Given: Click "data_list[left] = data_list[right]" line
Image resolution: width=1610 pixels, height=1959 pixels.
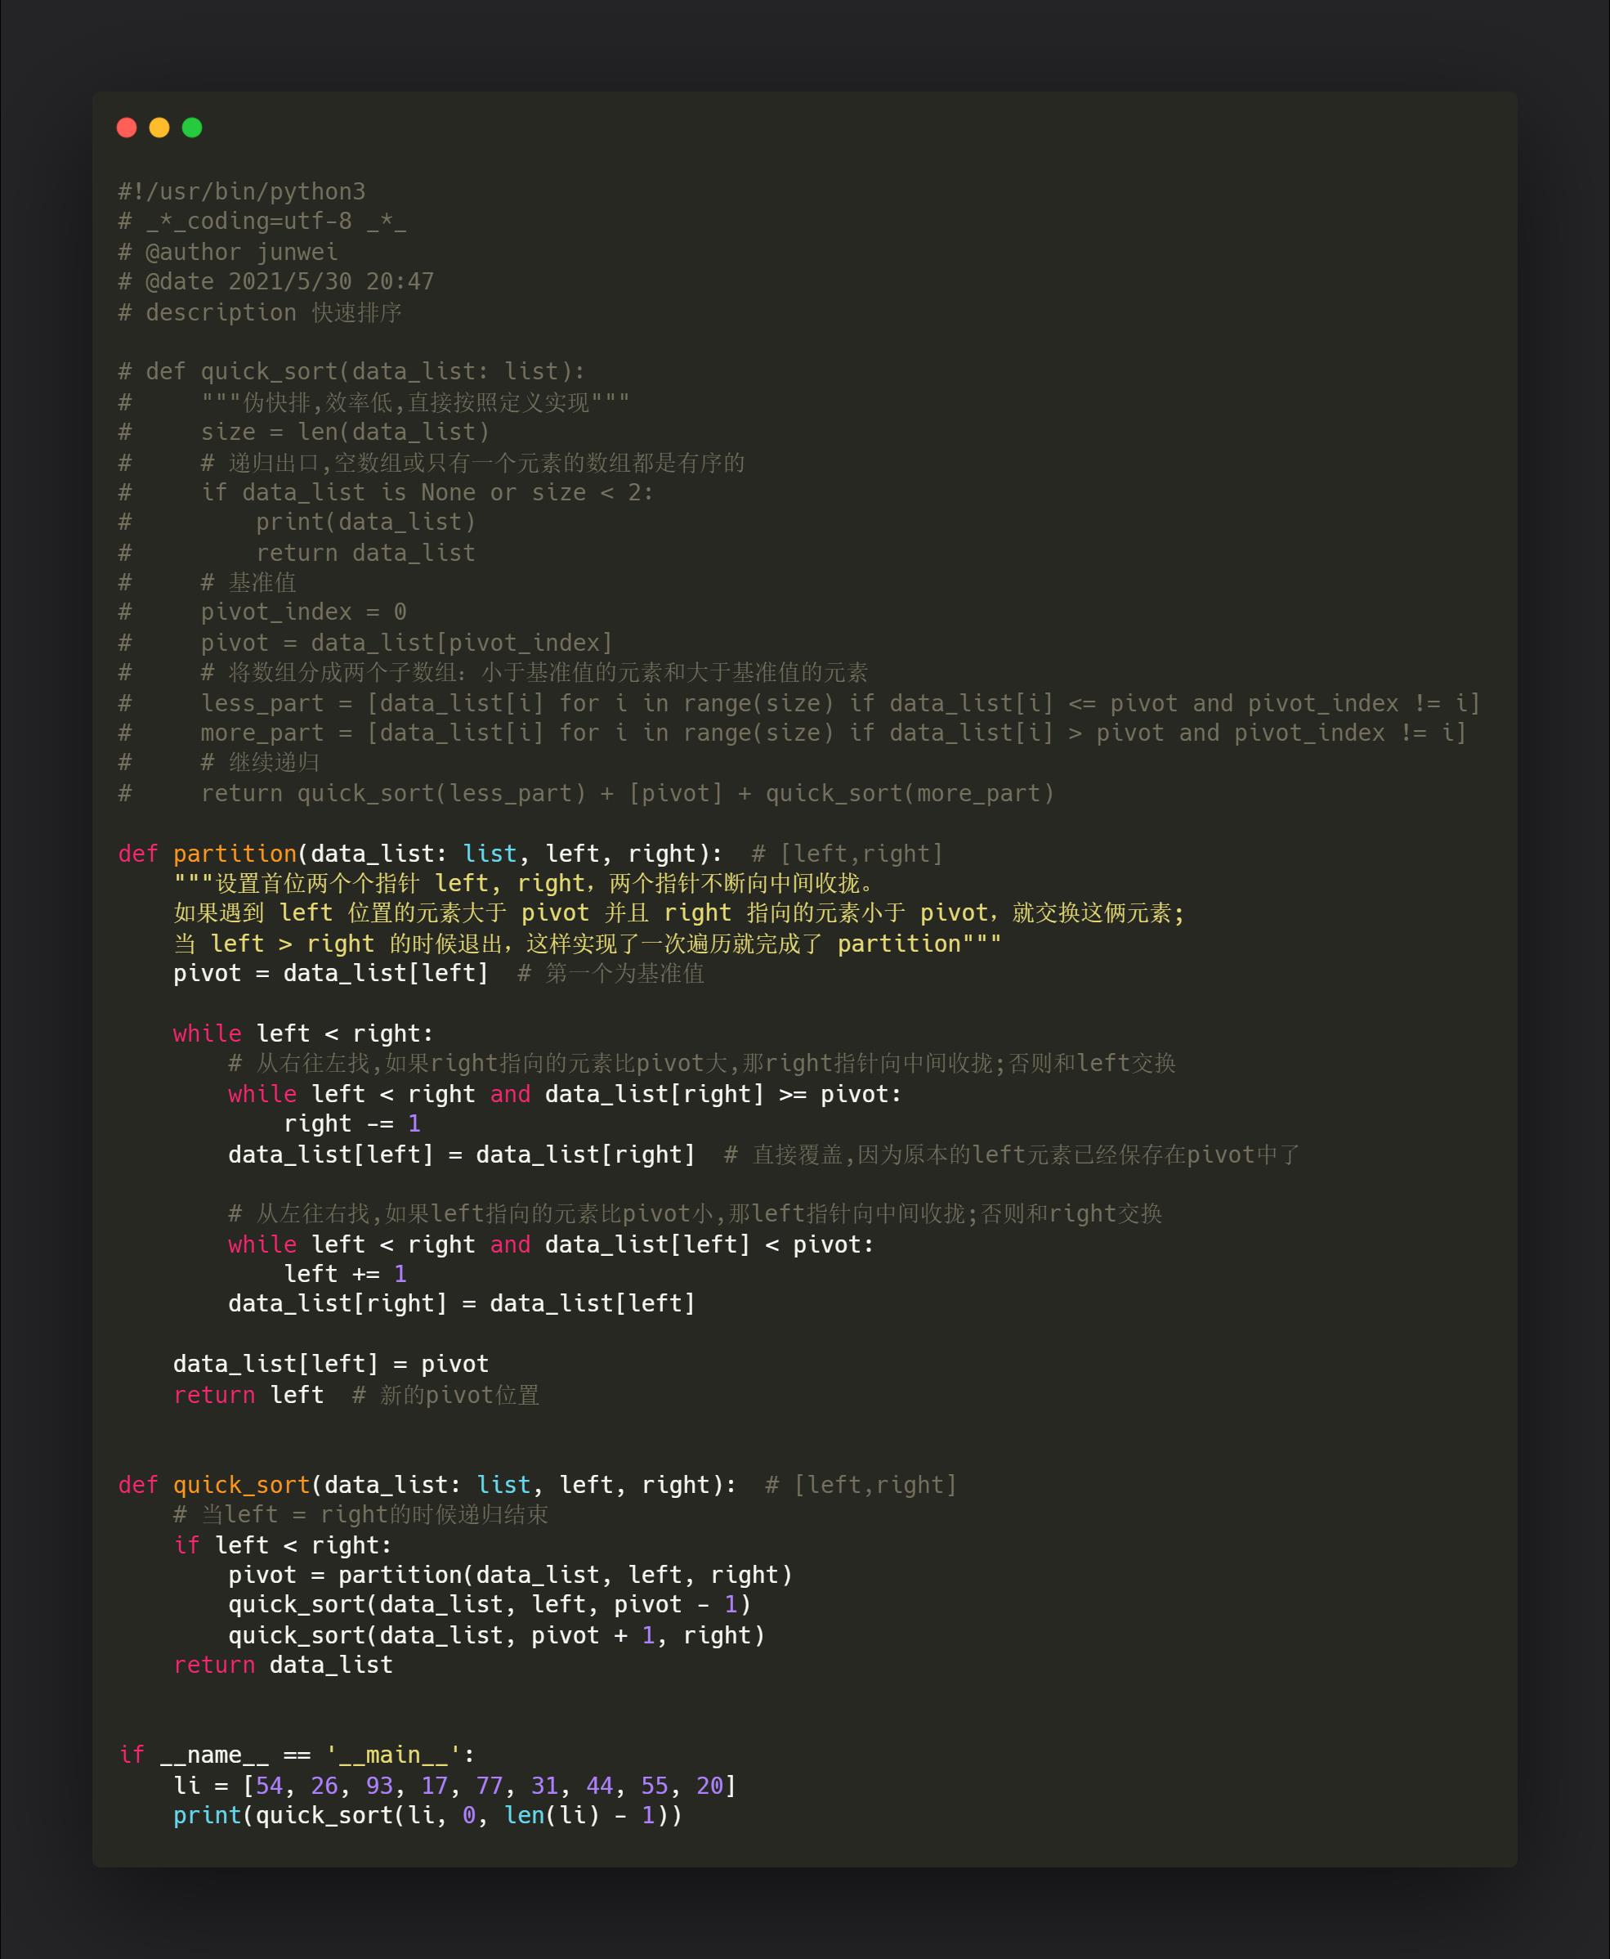Looking at the screenshot, I should [462, 1154].
